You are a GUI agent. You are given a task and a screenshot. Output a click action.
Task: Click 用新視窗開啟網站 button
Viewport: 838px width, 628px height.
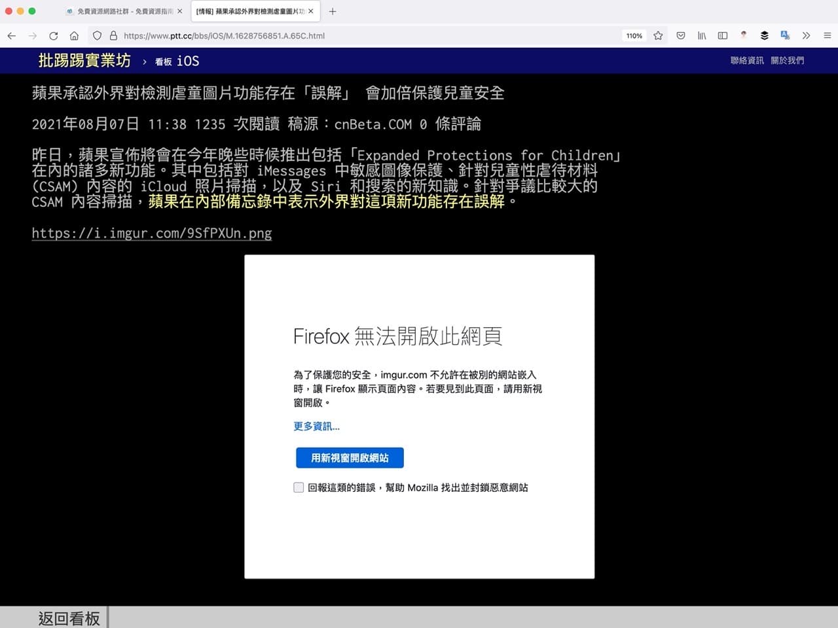point(350,458)
